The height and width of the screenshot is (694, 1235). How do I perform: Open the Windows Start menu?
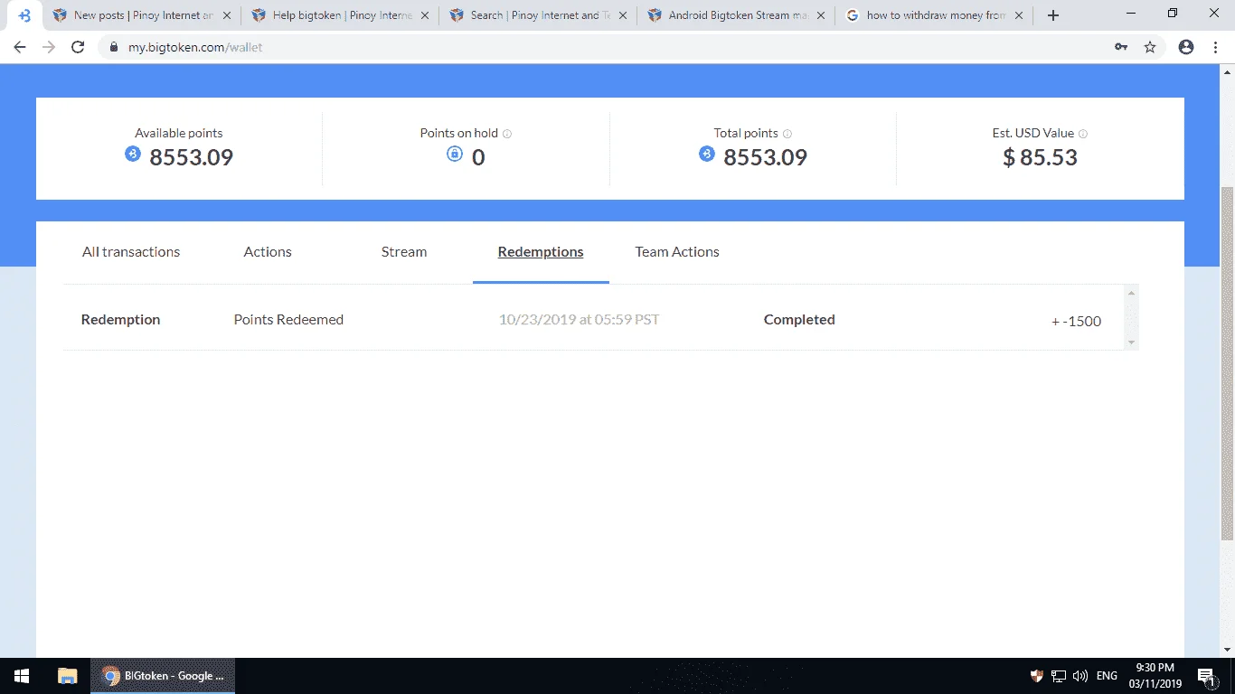click(22, 676)
